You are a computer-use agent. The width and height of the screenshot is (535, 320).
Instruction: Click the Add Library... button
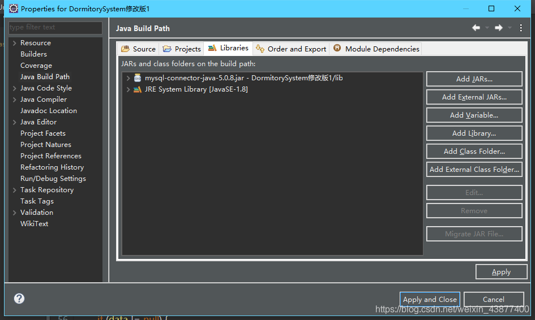[x=474, y=133]
